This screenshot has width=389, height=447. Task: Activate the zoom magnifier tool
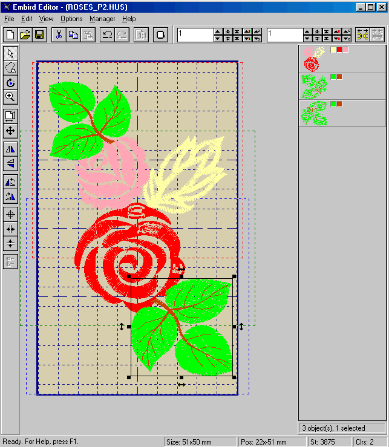pyautogui.click(x=10, y=97)
